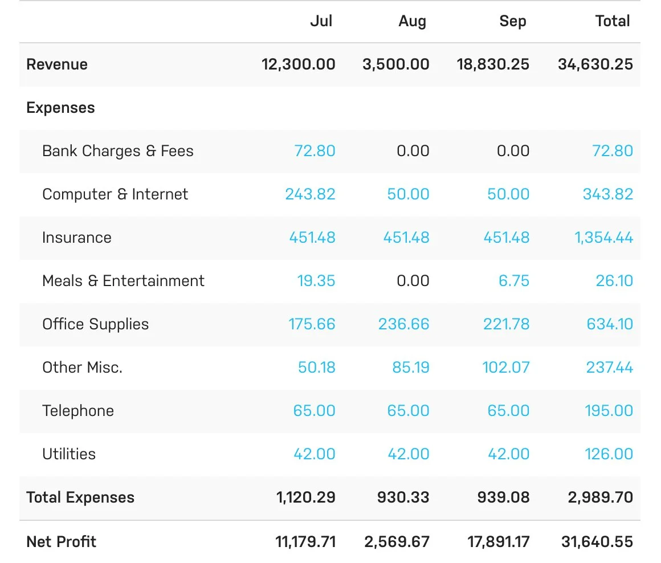This screenshot has height=563, width=661.
Task: Select the Office Supplies row label
Action: [95, 324]
